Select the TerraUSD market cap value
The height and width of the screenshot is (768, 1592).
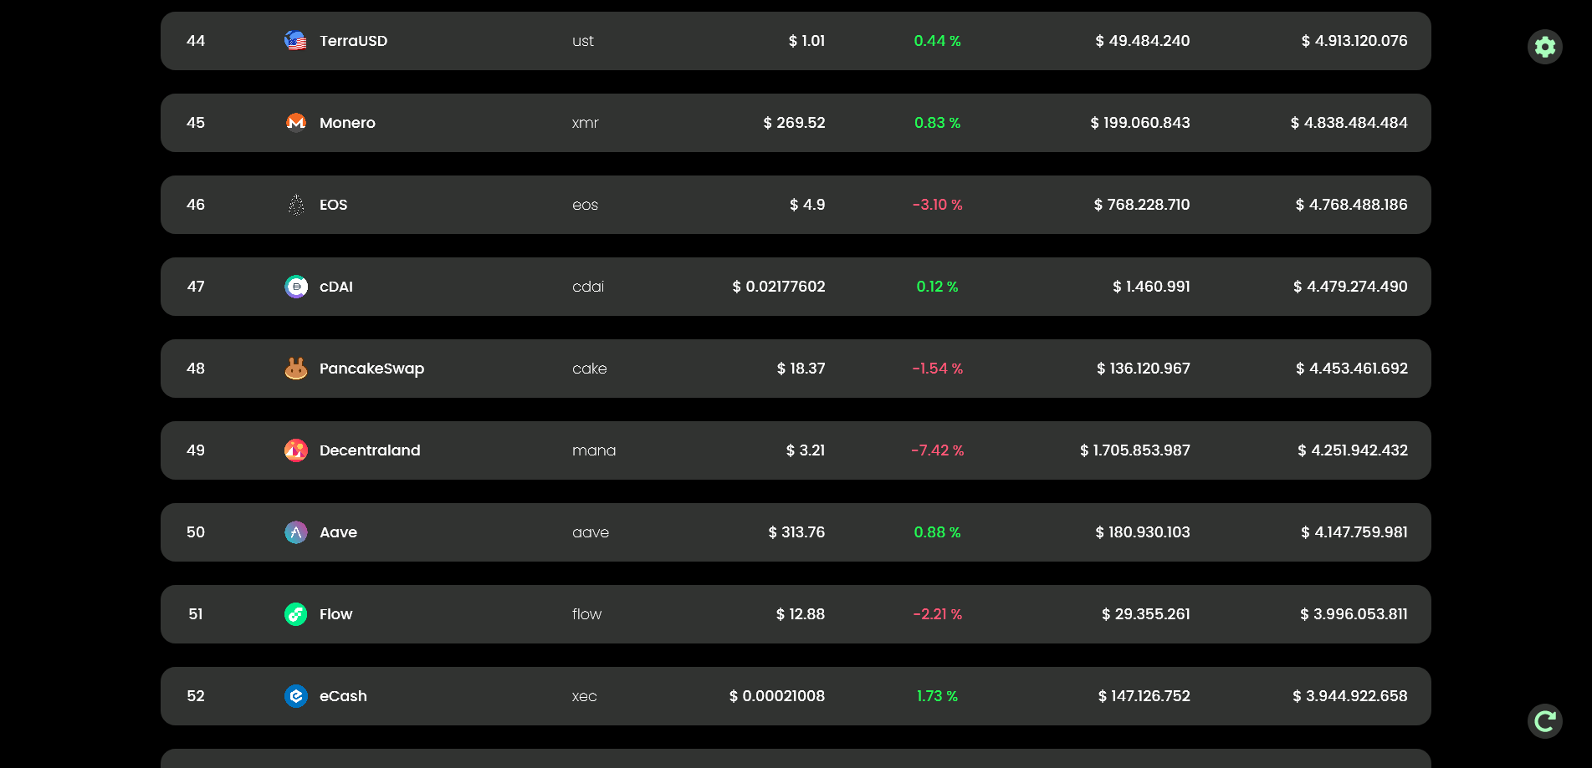[1354, 41]
